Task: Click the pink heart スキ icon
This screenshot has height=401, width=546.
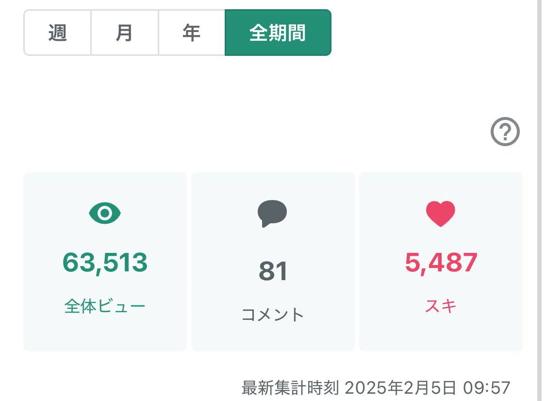Action: 441,214
